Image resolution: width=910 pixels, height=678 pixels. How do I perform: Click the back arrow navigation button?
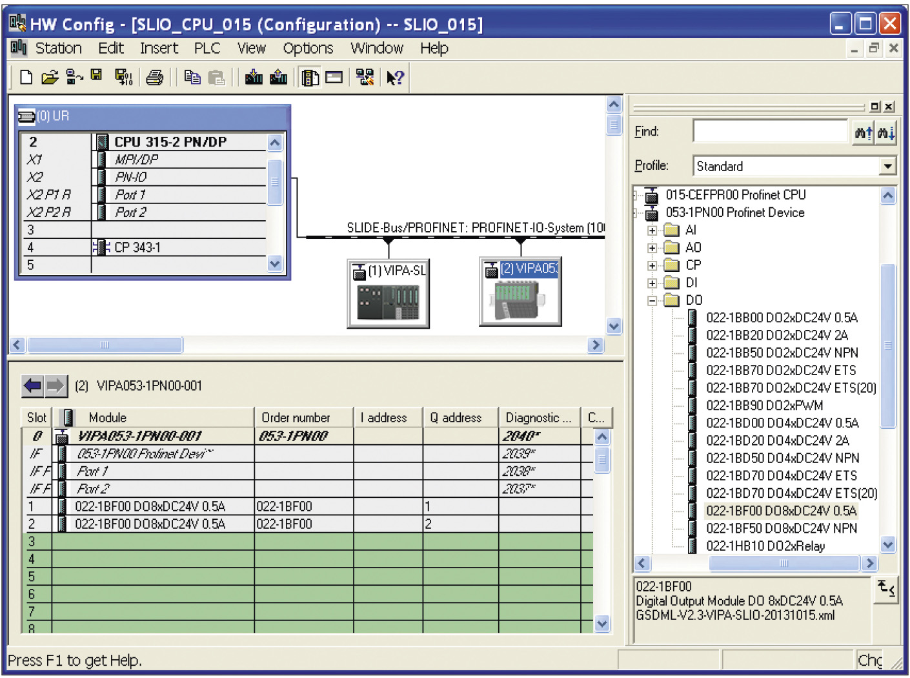pyautogui.click(x=33, y=386)
